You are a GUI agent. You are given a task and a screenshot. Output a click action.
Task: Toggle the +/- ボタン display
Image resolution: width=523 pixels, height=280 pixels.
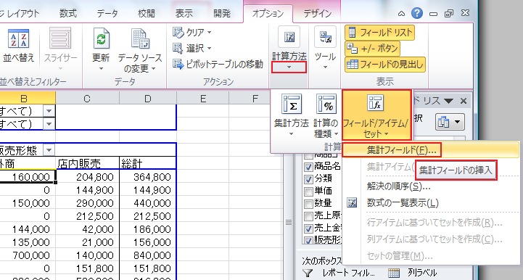tap(372, 49)
